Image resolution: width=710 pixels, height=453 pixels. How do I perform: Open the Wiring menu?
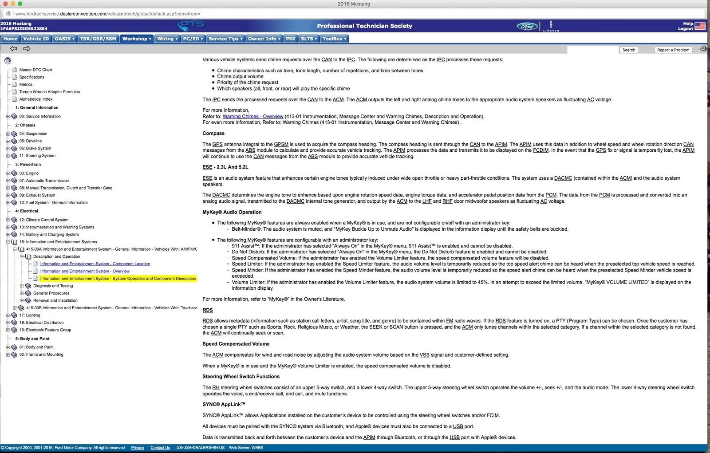pyautogui.click(x=167, y=39)
